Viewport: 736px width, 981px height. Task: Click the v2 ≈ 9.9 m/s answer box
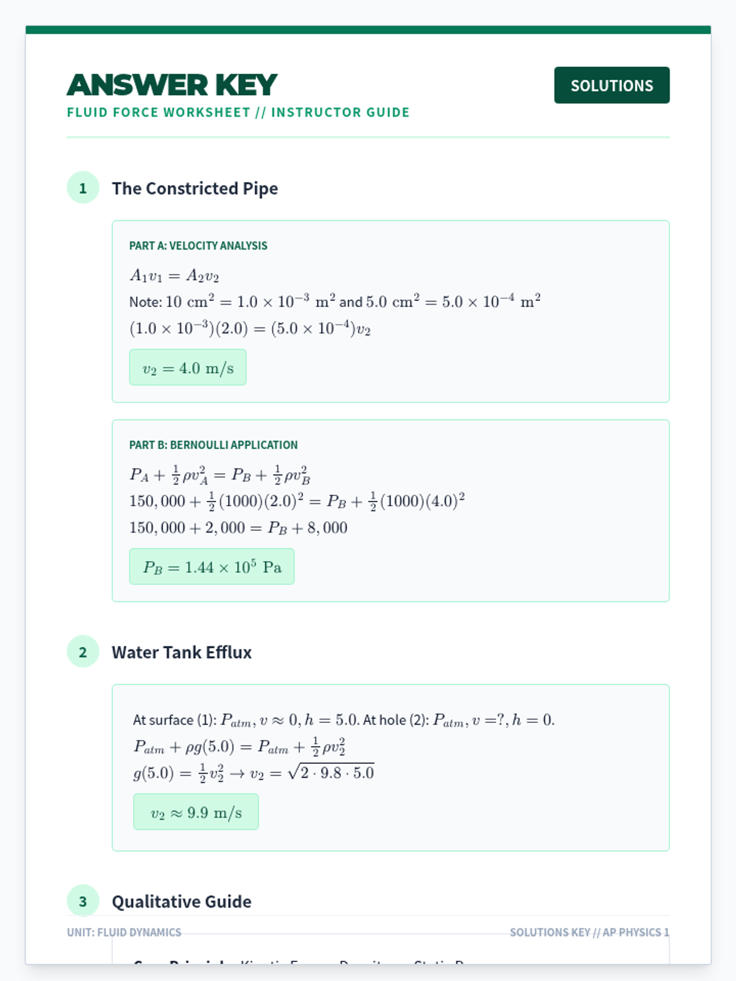tap(196, 812)
